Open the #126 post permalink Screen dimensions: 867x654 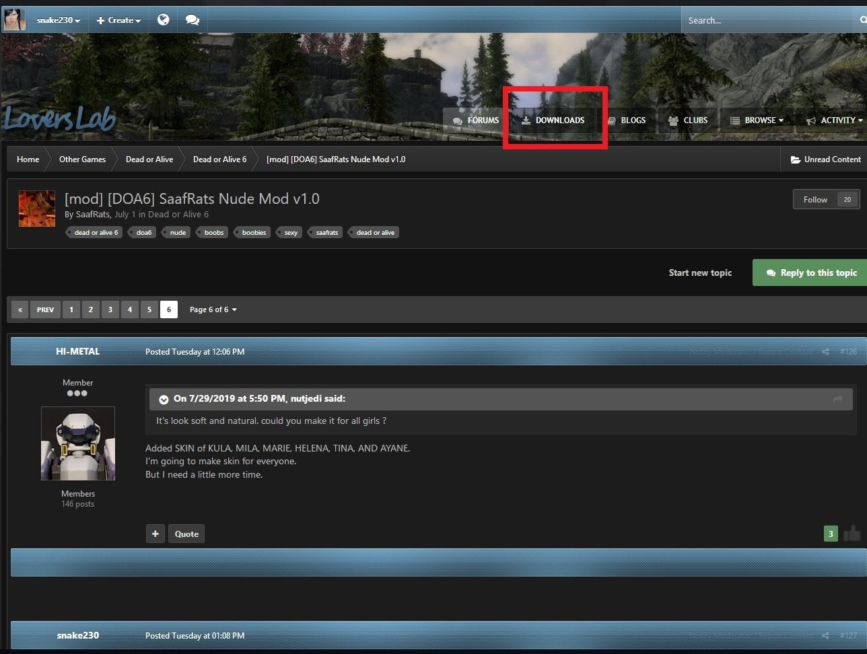pyautogui.click(x=848, y=352)
